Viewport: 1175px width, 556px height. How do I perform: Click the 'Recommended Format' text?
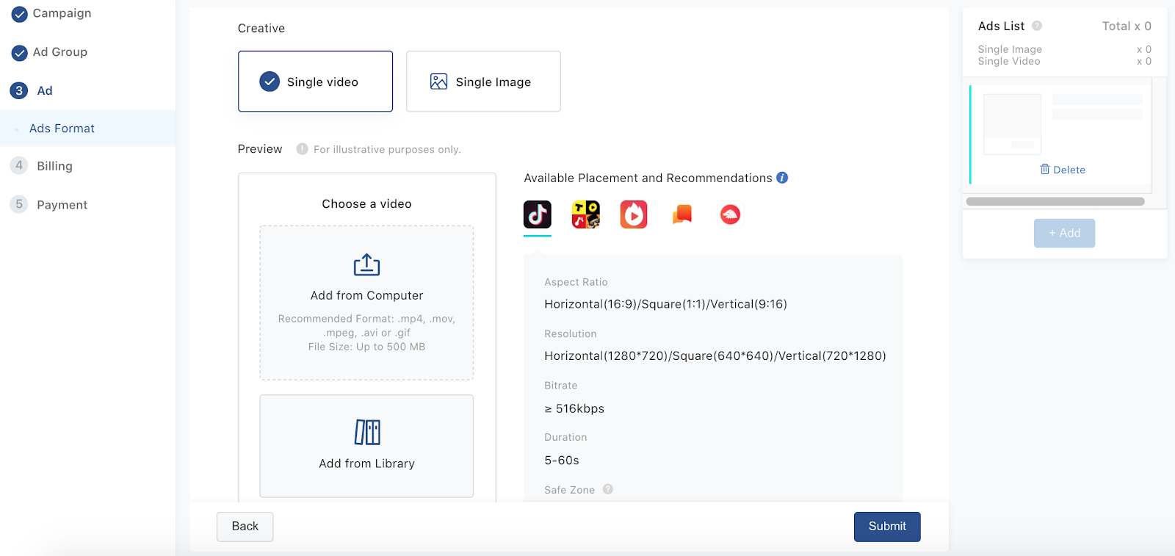pos(366,325)
